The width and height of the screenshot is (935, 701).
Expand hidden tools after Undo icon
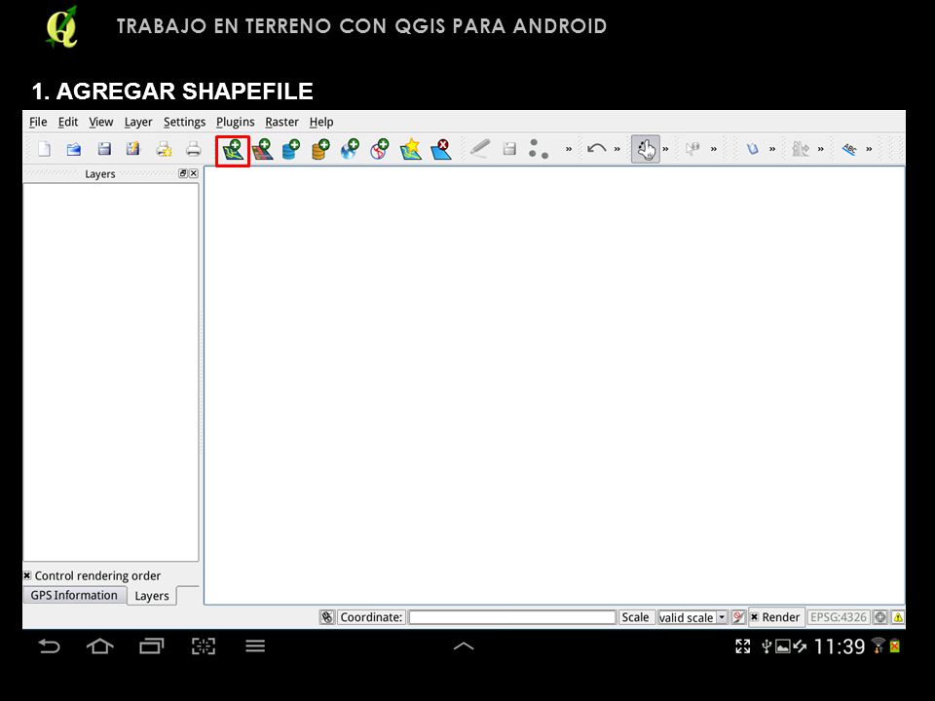[617, 149]
